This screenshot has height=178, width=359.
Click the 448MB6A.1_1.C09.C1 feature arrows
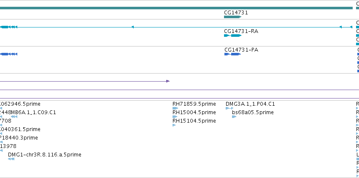click(x=14, y=117)
